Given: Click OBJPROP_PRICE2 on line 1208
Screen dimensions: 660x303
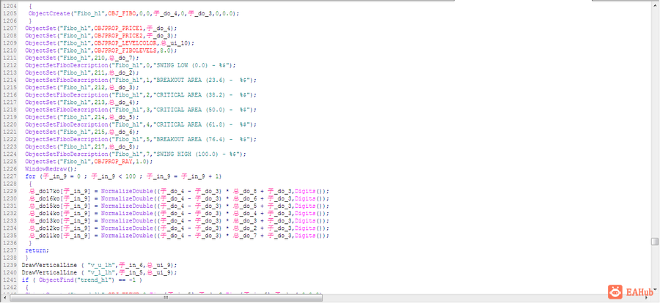Looking at the screenshot, I should click(119, 36).
